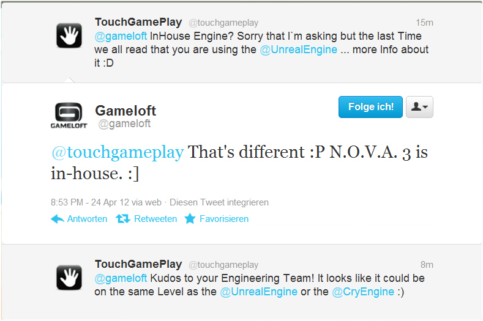Screen dimensions: 483x321
Task: Click Diesen Tweet integrieren link
Action: point(219,202)
